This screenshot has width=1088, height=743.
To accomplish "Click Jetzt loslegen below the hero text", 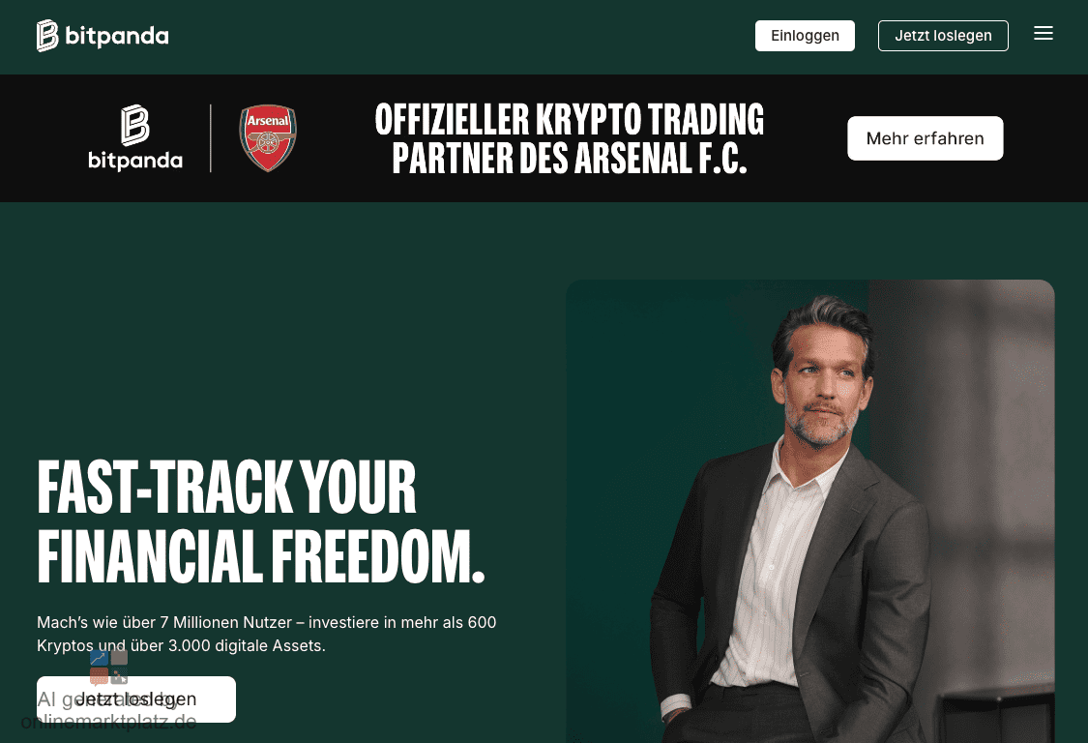I will point(136,698).
